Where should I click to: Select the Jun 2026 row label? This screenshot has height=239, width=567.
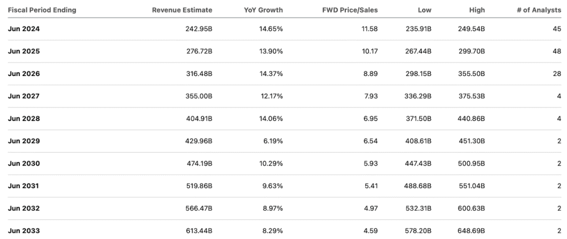[x=24, y=74]
